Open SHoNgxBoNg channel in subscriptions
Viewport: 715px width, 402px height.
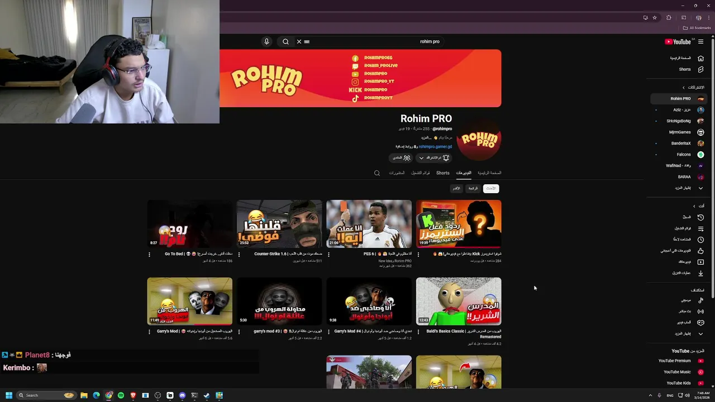678,121
